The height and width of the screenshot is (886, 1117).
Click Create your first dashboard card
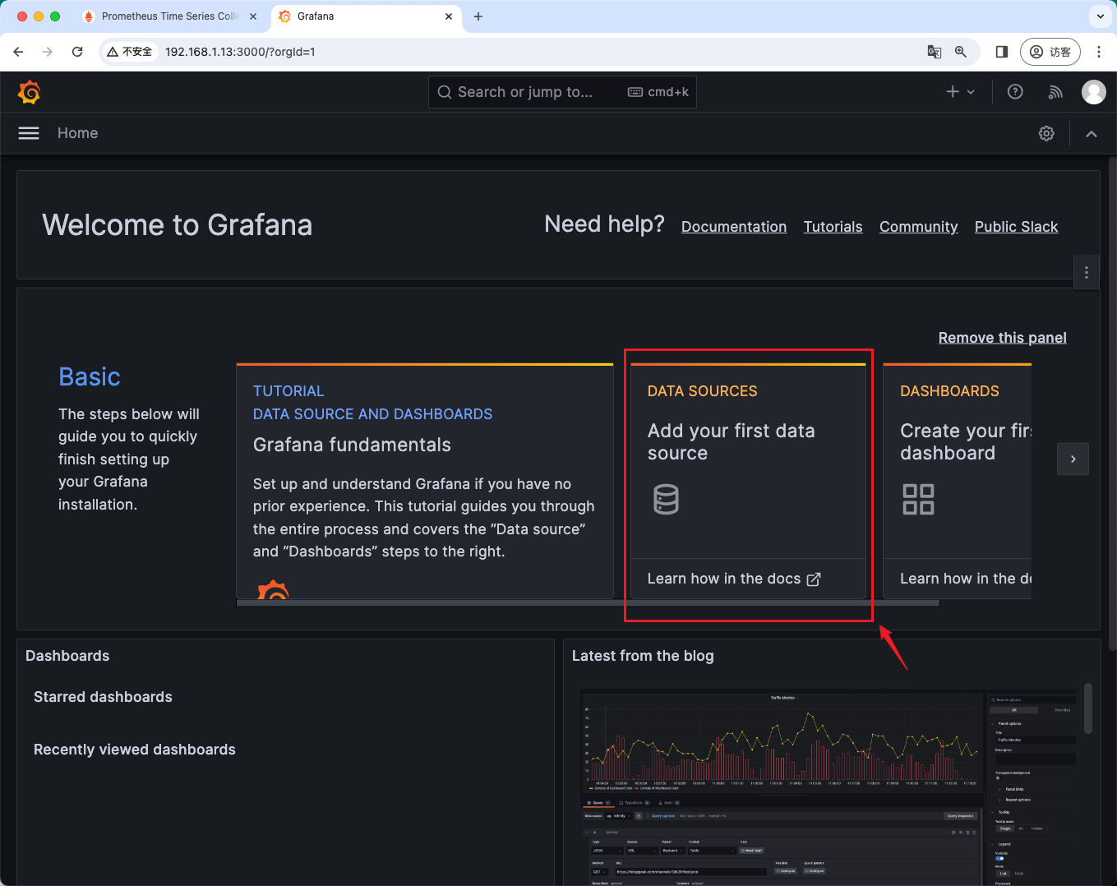pos(957,481)
